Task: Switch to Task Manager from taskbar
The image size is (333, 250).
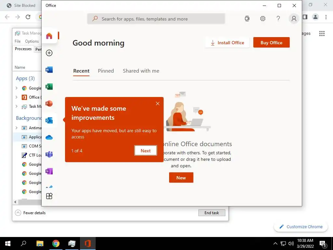Action: [72, 243]
